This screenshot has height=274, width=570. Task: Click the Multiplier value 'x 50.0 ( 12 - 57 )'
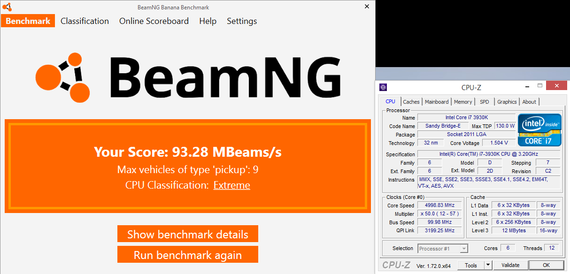[x=440, y=213]
